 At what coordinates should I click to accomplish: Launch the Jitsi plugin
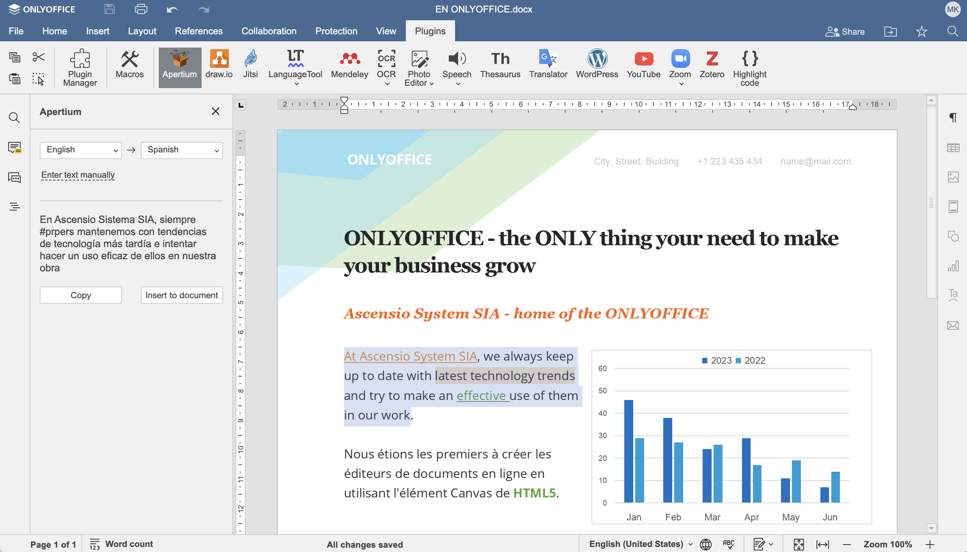pos(250,65)
